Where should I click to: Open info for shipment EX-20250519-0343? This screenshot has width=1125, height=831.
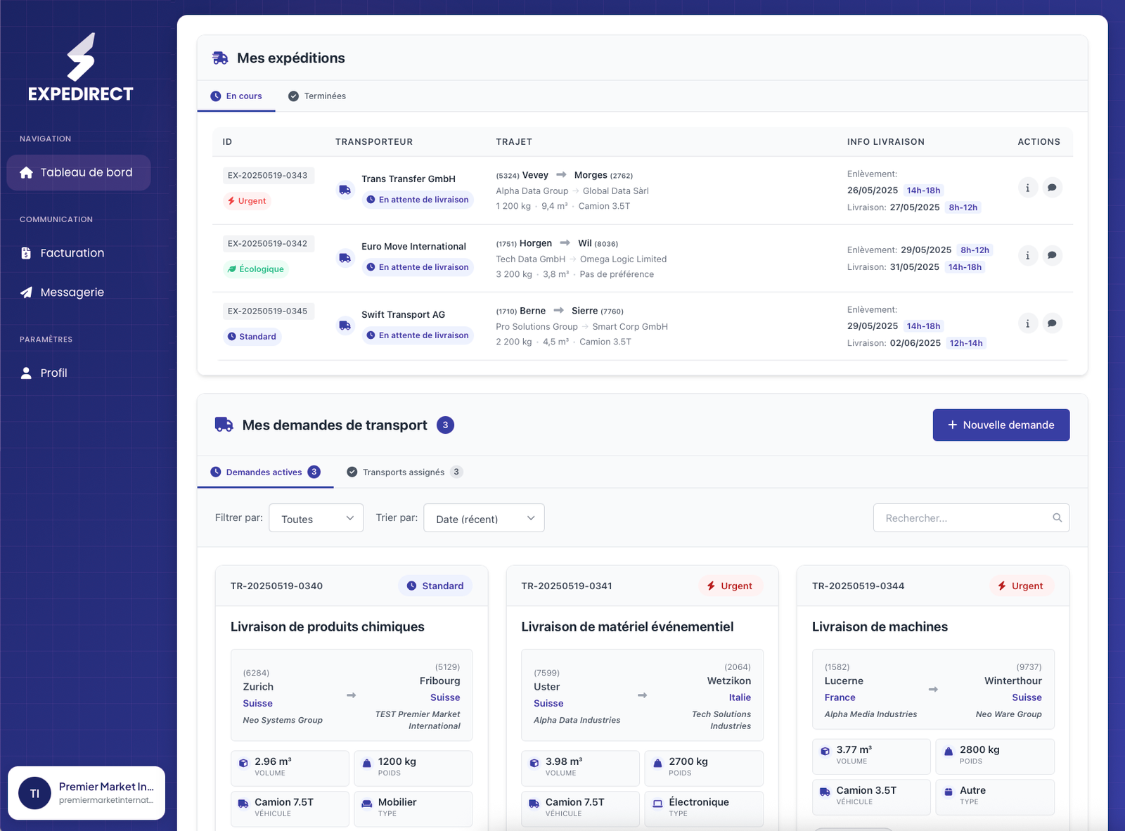point(1028,188)
